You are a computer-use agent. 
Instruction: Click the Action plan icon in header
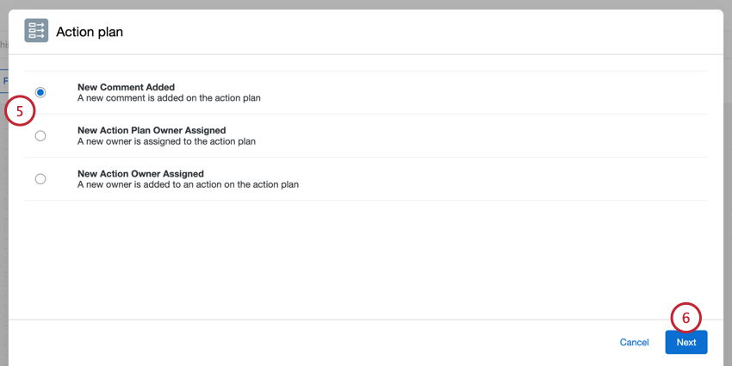tap(36, 31)
